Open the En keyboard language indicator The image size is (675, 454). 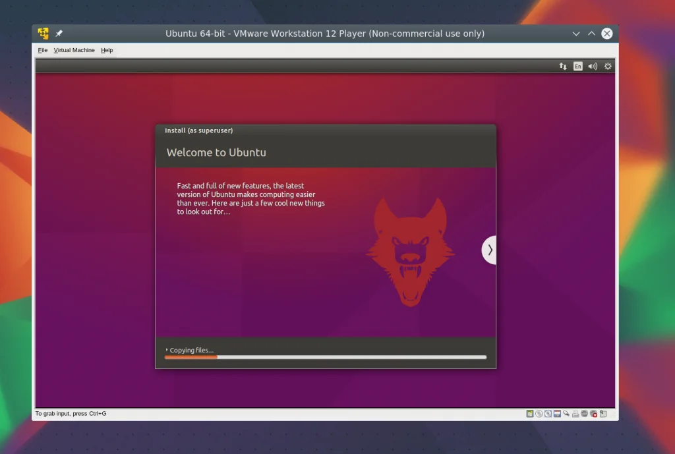click(x=577, y=67)
